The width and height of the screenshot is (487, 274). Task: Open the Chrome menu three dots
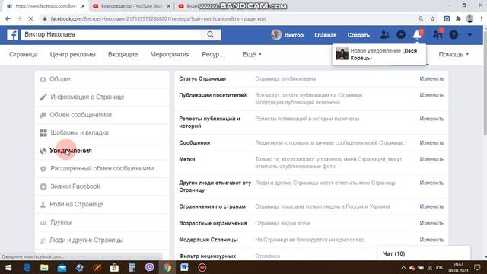tap(482, 18)
